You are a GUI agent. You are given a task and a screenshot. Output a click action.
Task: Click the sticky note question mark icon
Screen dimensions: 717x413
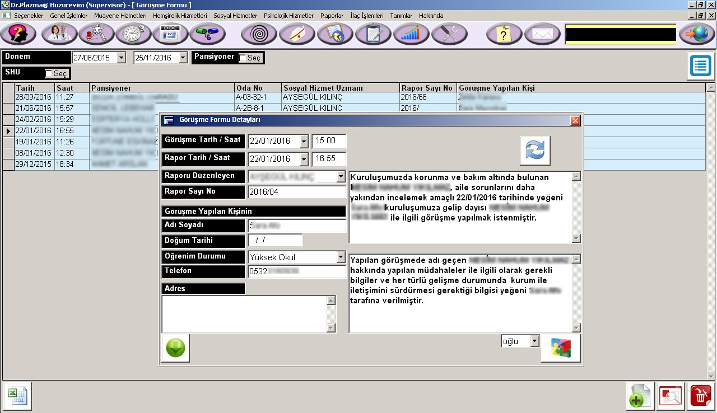[x=504, y=34]
